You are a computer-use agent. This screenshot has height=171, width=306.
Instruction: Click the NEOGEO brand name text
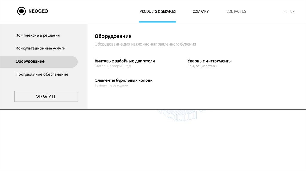[38, 11]
